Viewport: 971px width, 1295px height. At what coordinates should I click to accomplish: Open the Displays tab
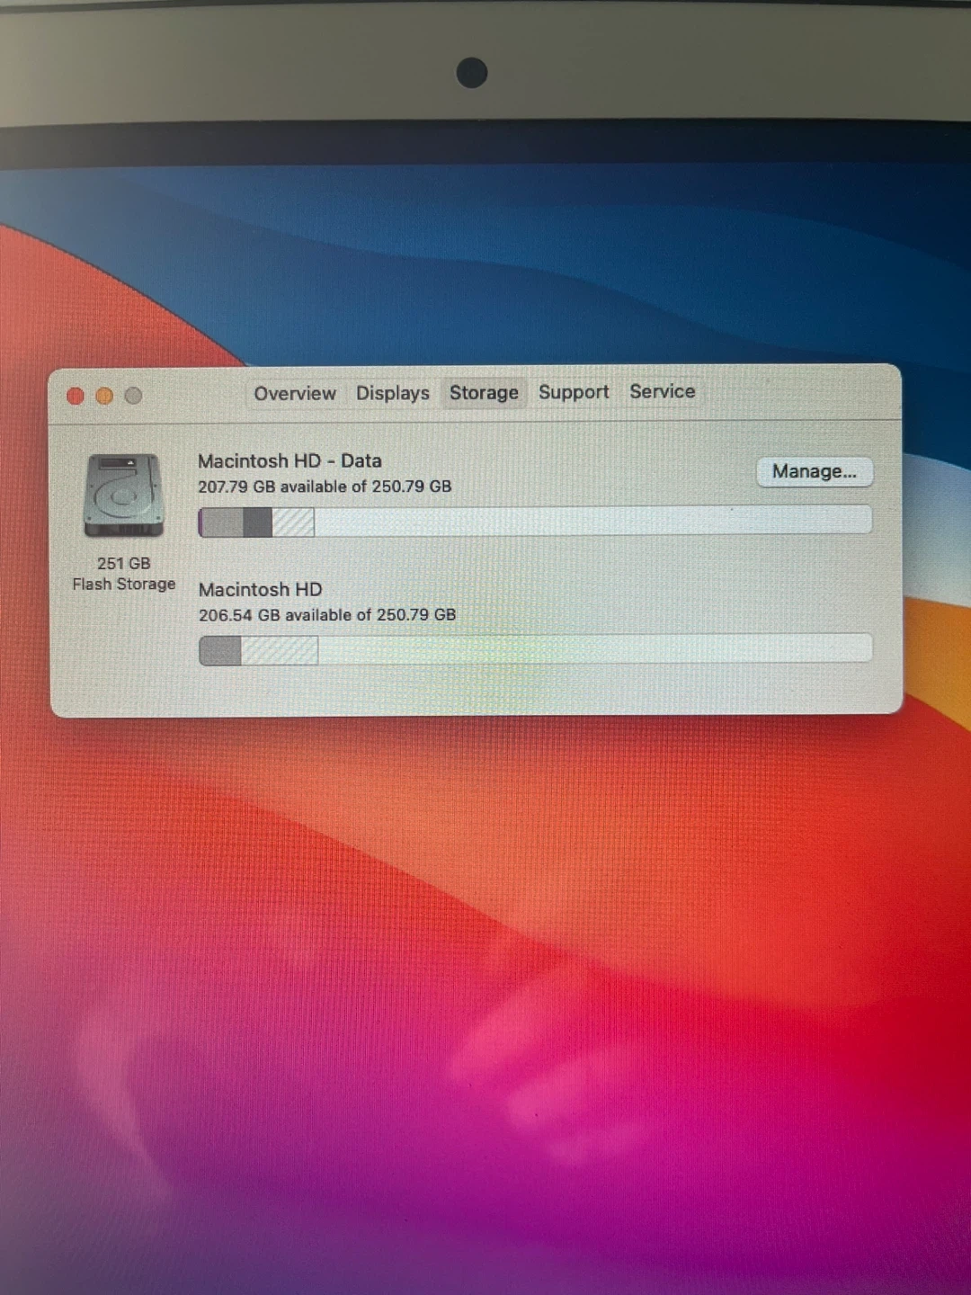click(392, 393)
